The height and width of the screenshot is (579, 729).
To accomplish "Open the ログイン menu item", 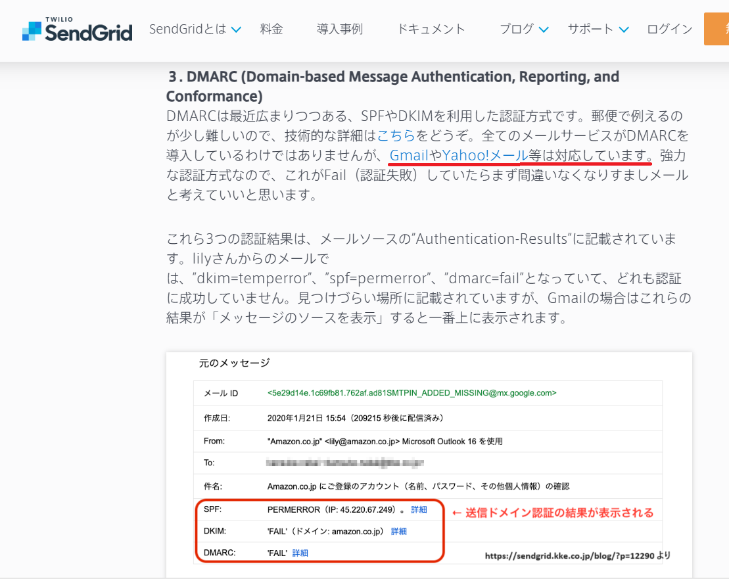I will (x=669, y=30).
